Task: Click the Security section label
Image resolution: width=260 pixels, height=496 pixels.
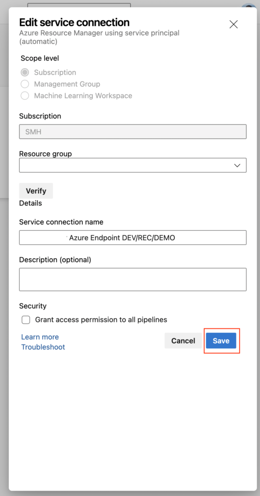Action: [x=33, y=306]
